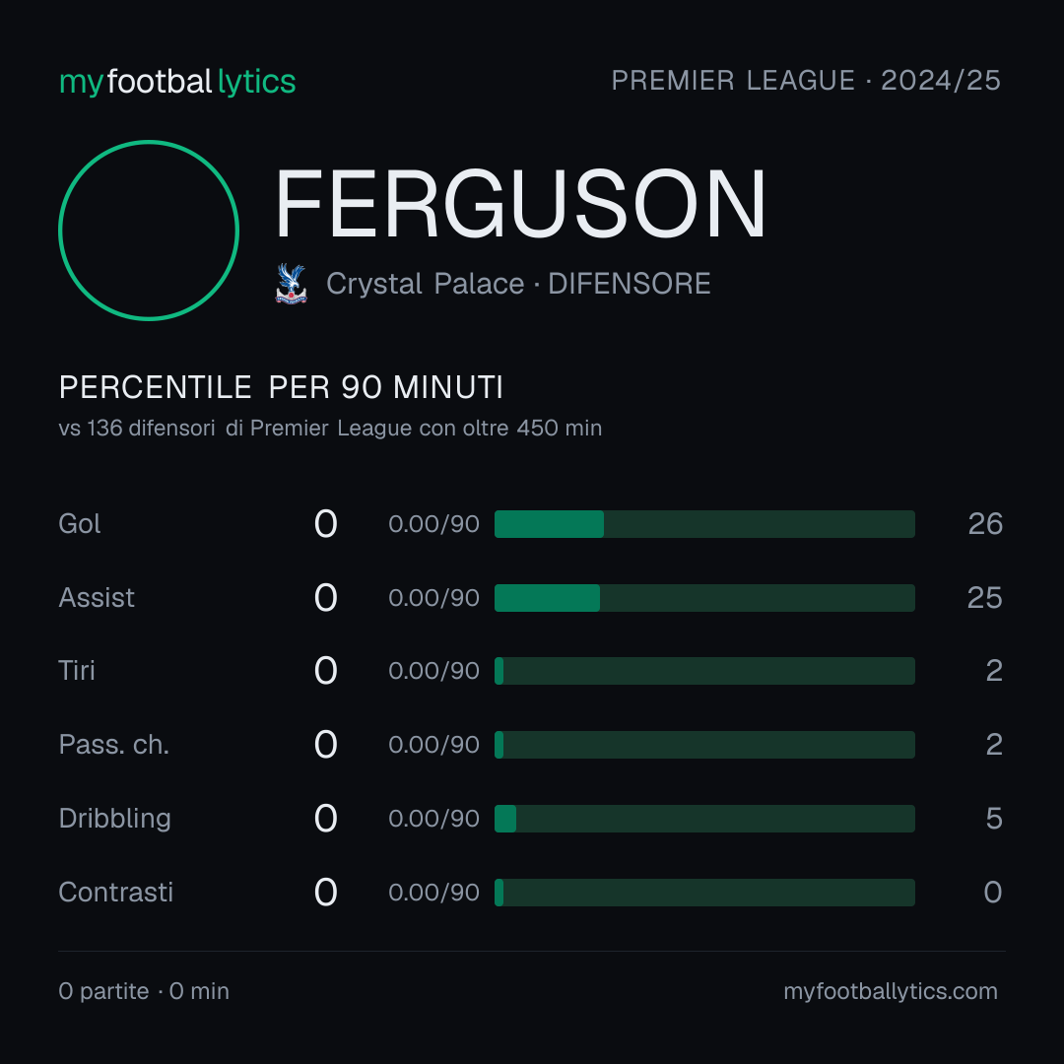Click the Percentile per 90 minuti heading
The height and width of the screenshot is (1064, 1064).
281,387
